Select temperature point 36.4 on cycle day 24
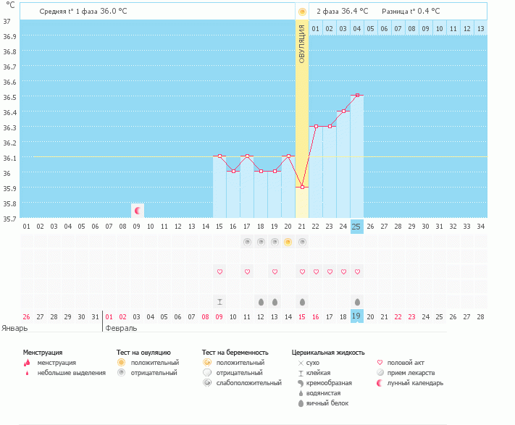Image resolution: width=515 pixels, height=425 pixels. [343, 111]
